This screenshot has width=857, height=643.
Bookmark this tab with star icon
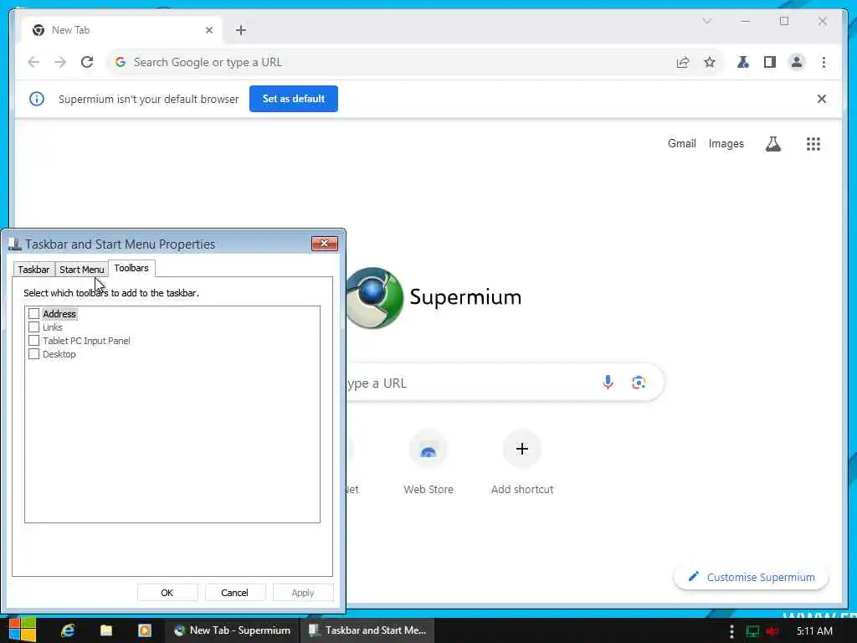click(710, 62)
